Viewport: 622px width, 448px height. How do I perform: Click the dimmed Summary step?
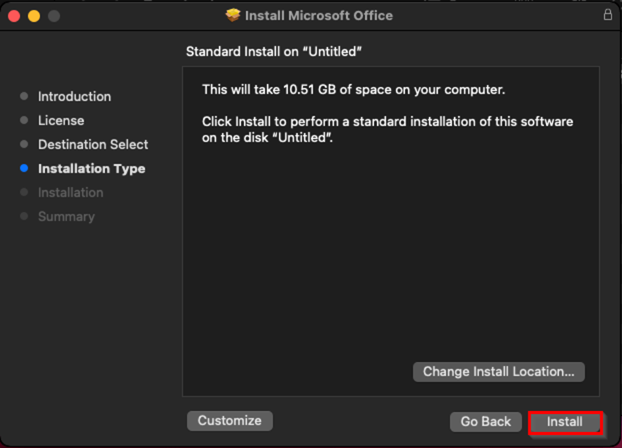[x=66, y=216]
